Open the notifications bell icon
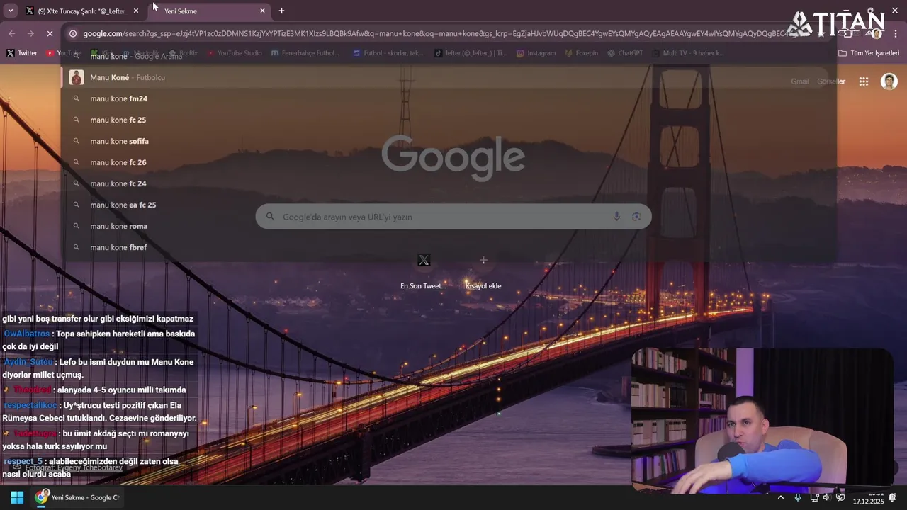Image resolution: width=907 pixels, height=510 pixels. [893, 497]
